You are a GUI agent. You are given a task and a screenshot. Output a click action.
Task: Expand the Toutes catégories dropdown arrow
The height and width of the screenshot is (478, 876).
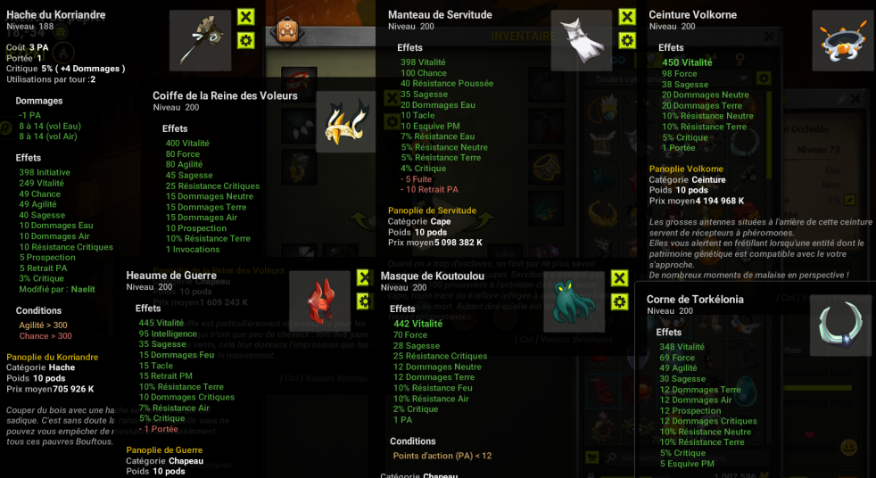click(x=743, y=78)
